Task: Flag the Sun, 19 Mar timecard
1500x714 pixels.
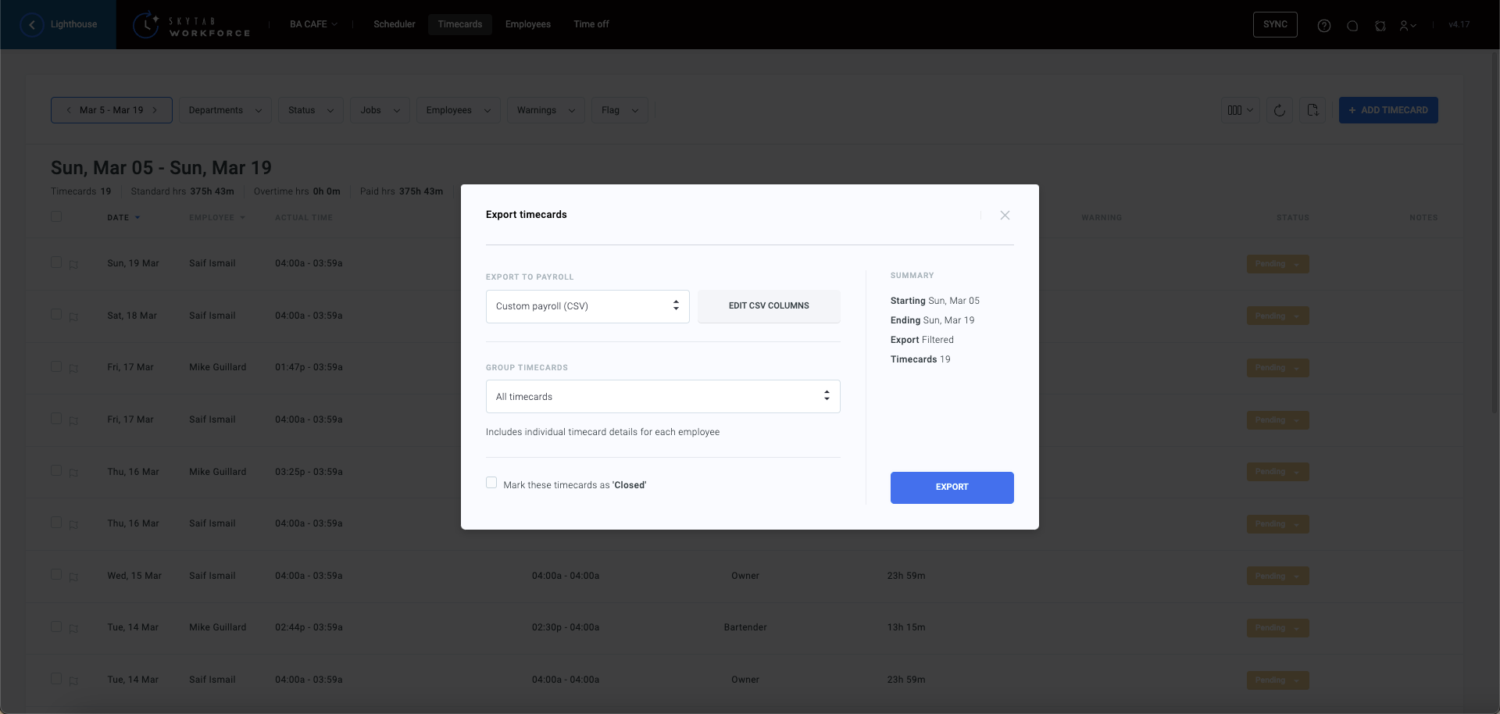Action: (x=73, y=264)
